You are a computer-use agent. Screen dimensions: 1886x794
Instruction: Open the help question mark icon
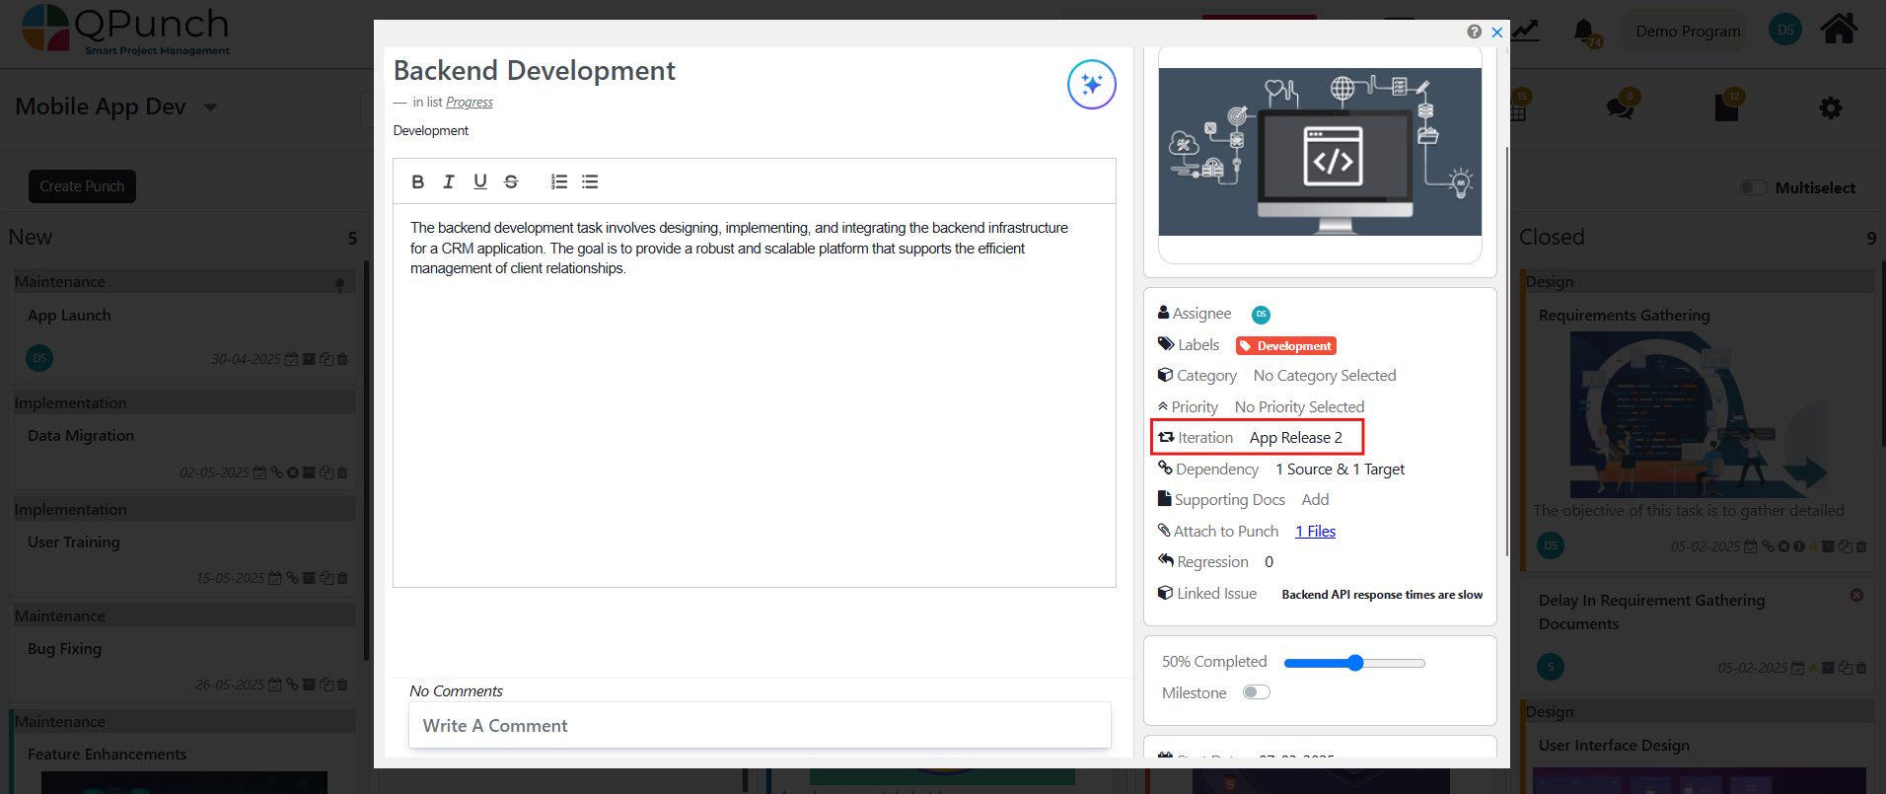tap(1475, 32)
